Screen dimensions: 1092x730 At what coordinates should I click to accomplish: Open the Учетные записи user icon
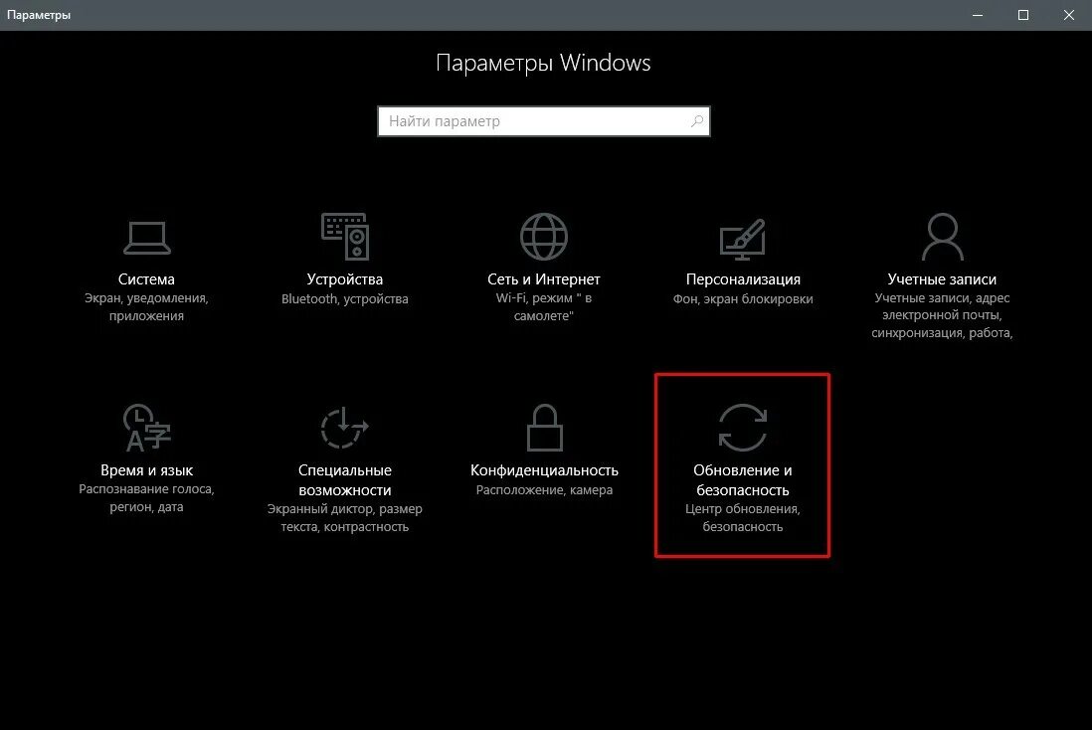(941, 237)
